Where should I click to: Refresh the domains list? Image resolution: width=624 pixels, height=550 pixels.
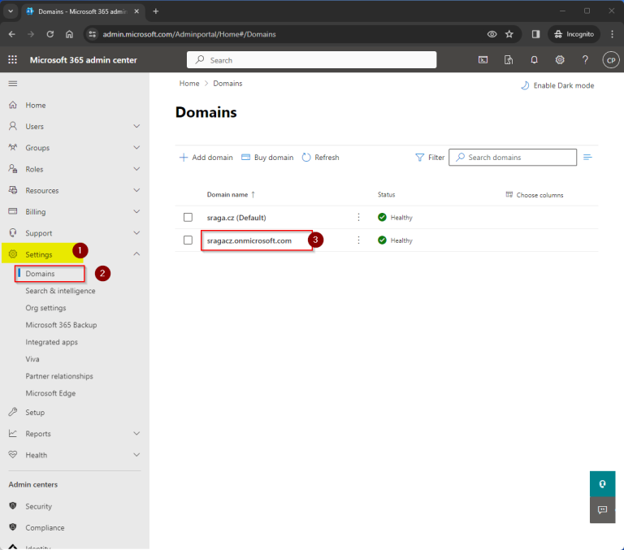coord(320,158)
